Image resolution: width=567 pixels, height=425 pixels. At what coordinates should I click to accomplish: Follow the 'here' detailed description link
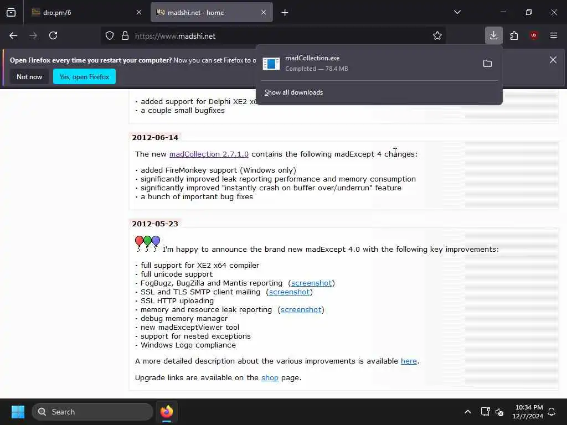click(409, 361)
